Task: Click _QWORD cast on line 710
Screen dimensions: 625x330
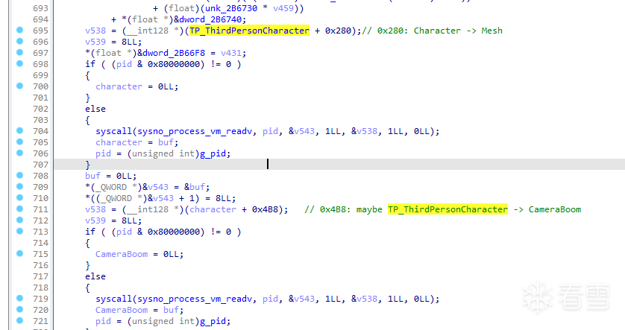Action: 116,198
